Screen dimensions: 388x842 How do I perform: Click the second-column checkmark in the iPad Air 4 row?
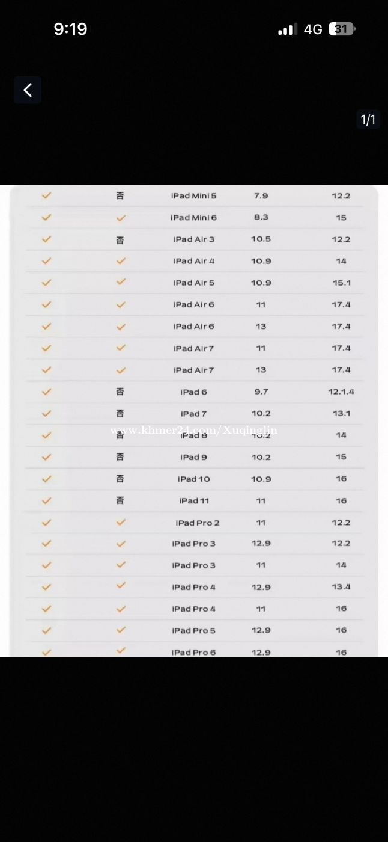[x=121, y=261]
